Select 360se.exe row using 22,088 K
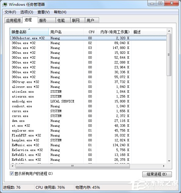Image resolution: width=181 pixels, height=193 pixels. 88,62
